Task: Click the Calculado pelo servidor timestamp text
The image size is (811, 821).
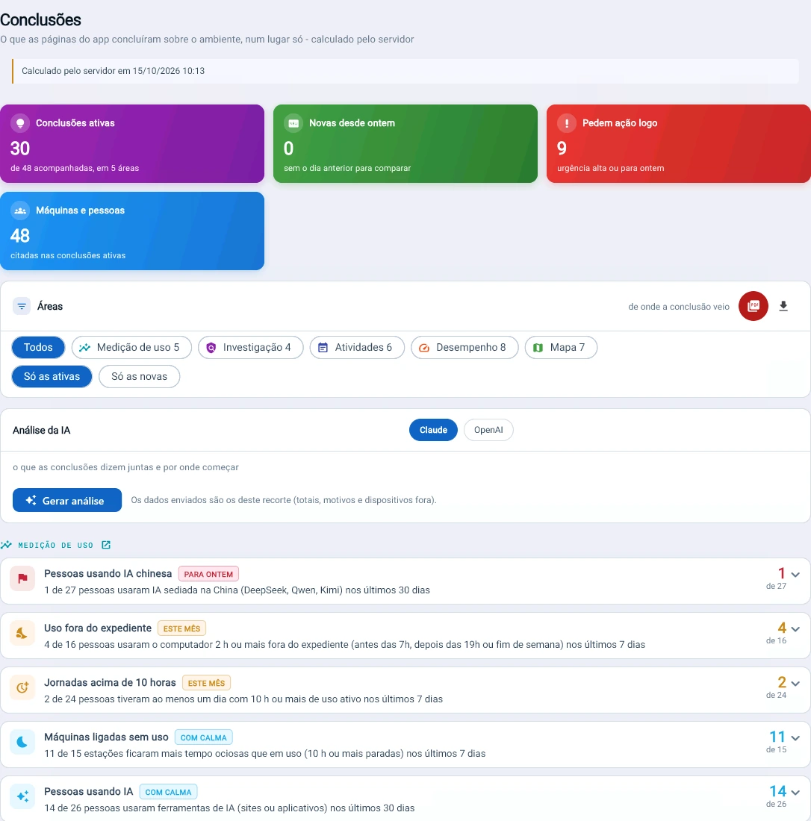Action: (114, 71)
